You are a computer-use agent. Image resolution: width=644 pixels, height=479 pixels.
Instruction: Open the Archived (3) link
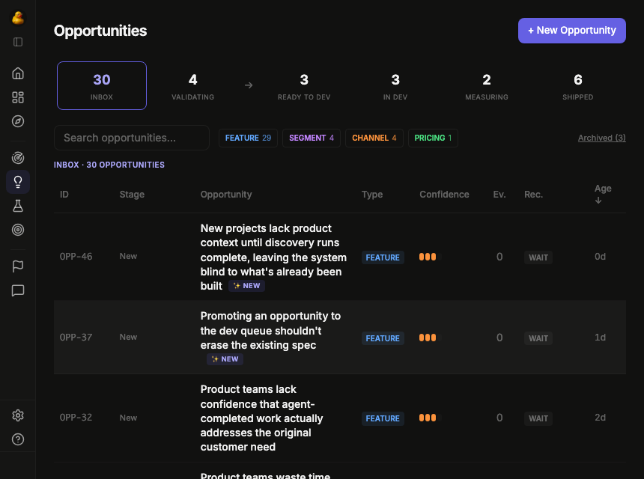point(601,138)
